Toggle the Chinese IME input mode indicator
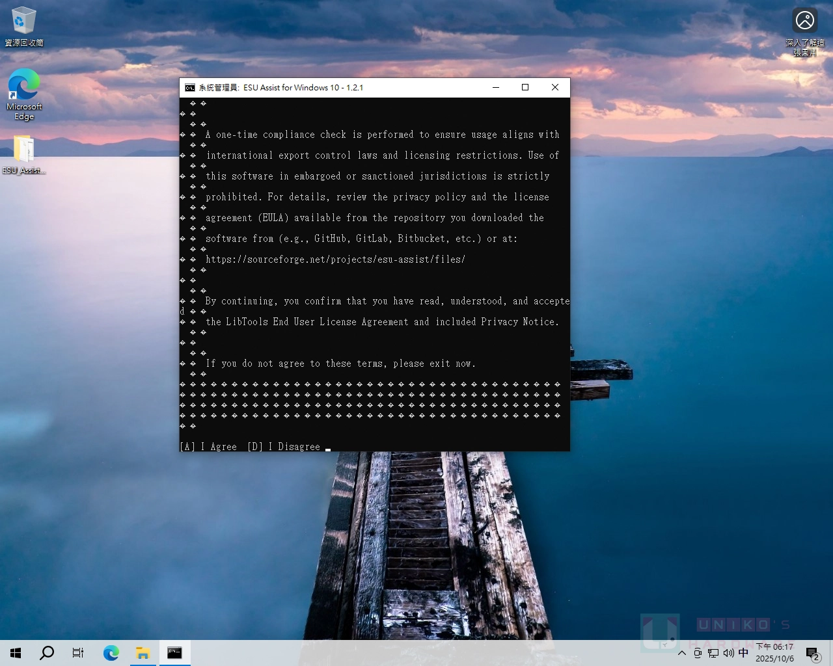Image resolution: width=833 pixels, height=666 pixels. pyautogui.click(x=743, y=653)
